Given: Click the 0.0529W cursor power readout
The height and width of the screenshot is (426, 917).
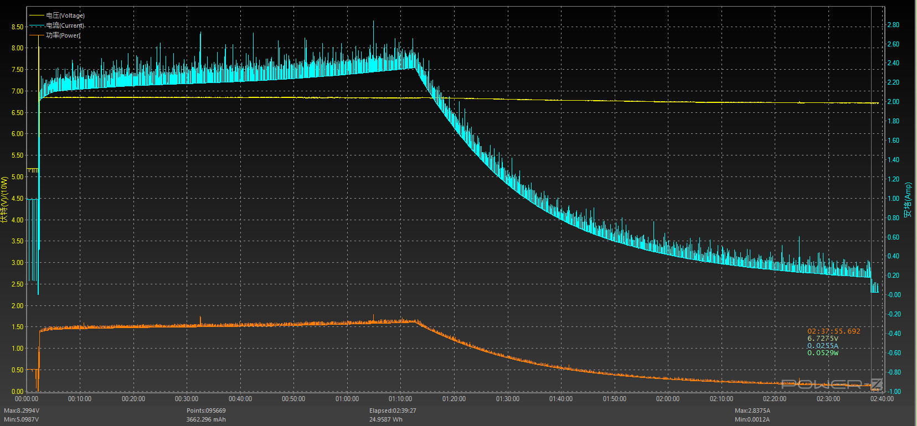Looking at the screenshot, I should pos(822,353).
